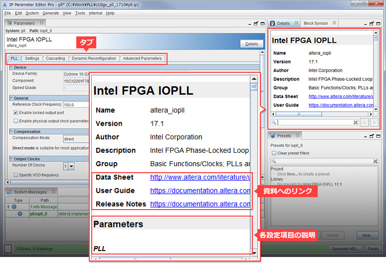Detach the Presets panel into window
Viewport: 386px width, 263px height.
pos(372,136)
